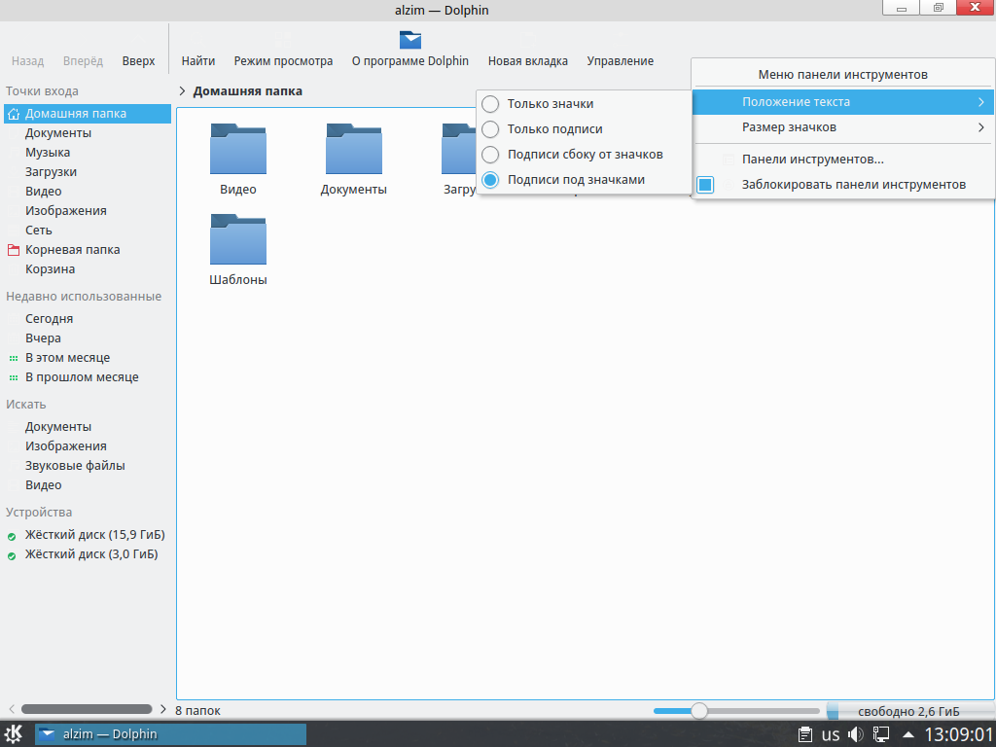Click the 15,9 ГиБ hard disk status icon
Screen dimensions: 996x747
[12, 537]
